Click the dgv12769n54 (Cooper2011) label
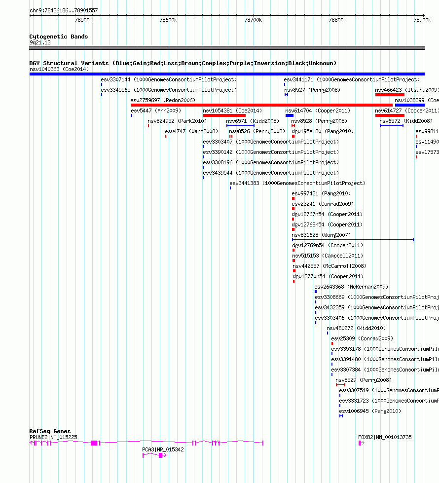Image resolution: width=439 pixels, height=483 pixels. click(x=328, y=246)
